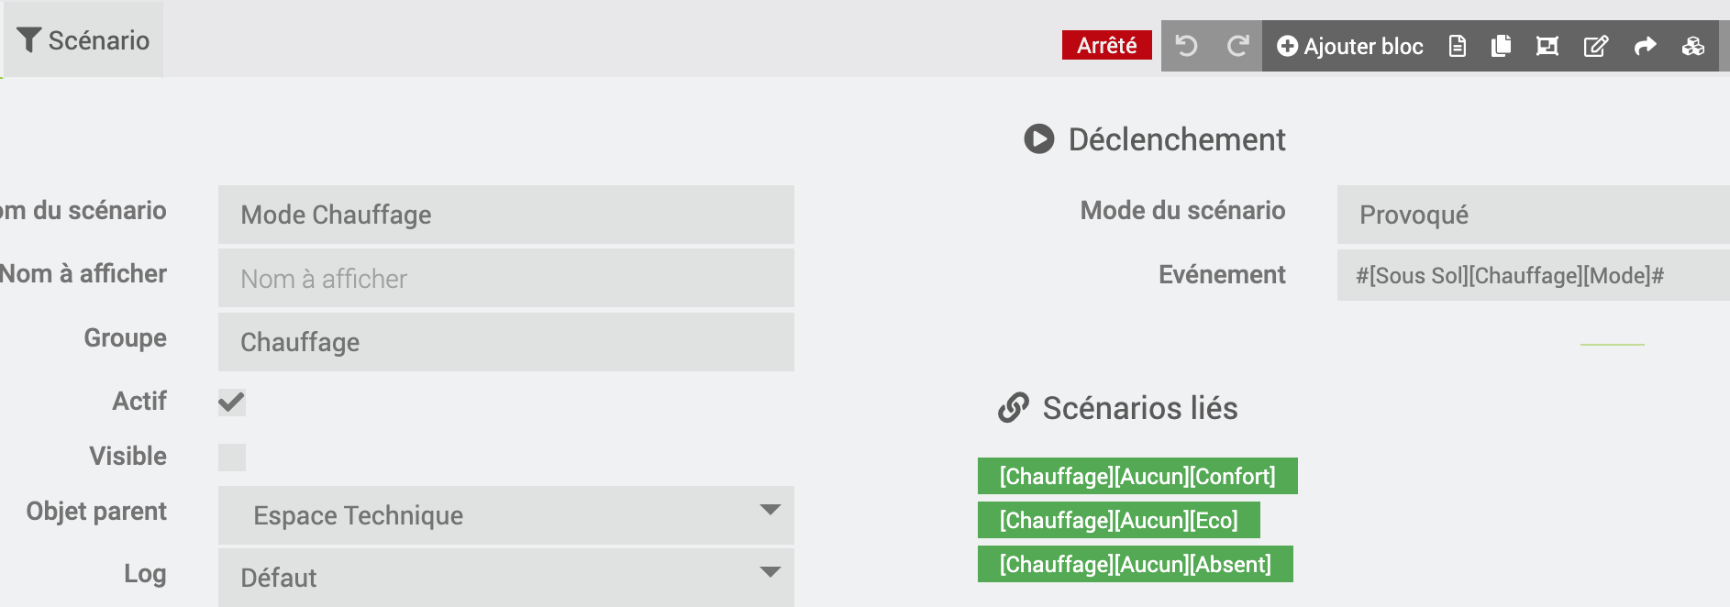Open linked scenario [Chauffage][Aucun][Absent]
Screen dimensions: 1730x607
[1135, 565]
